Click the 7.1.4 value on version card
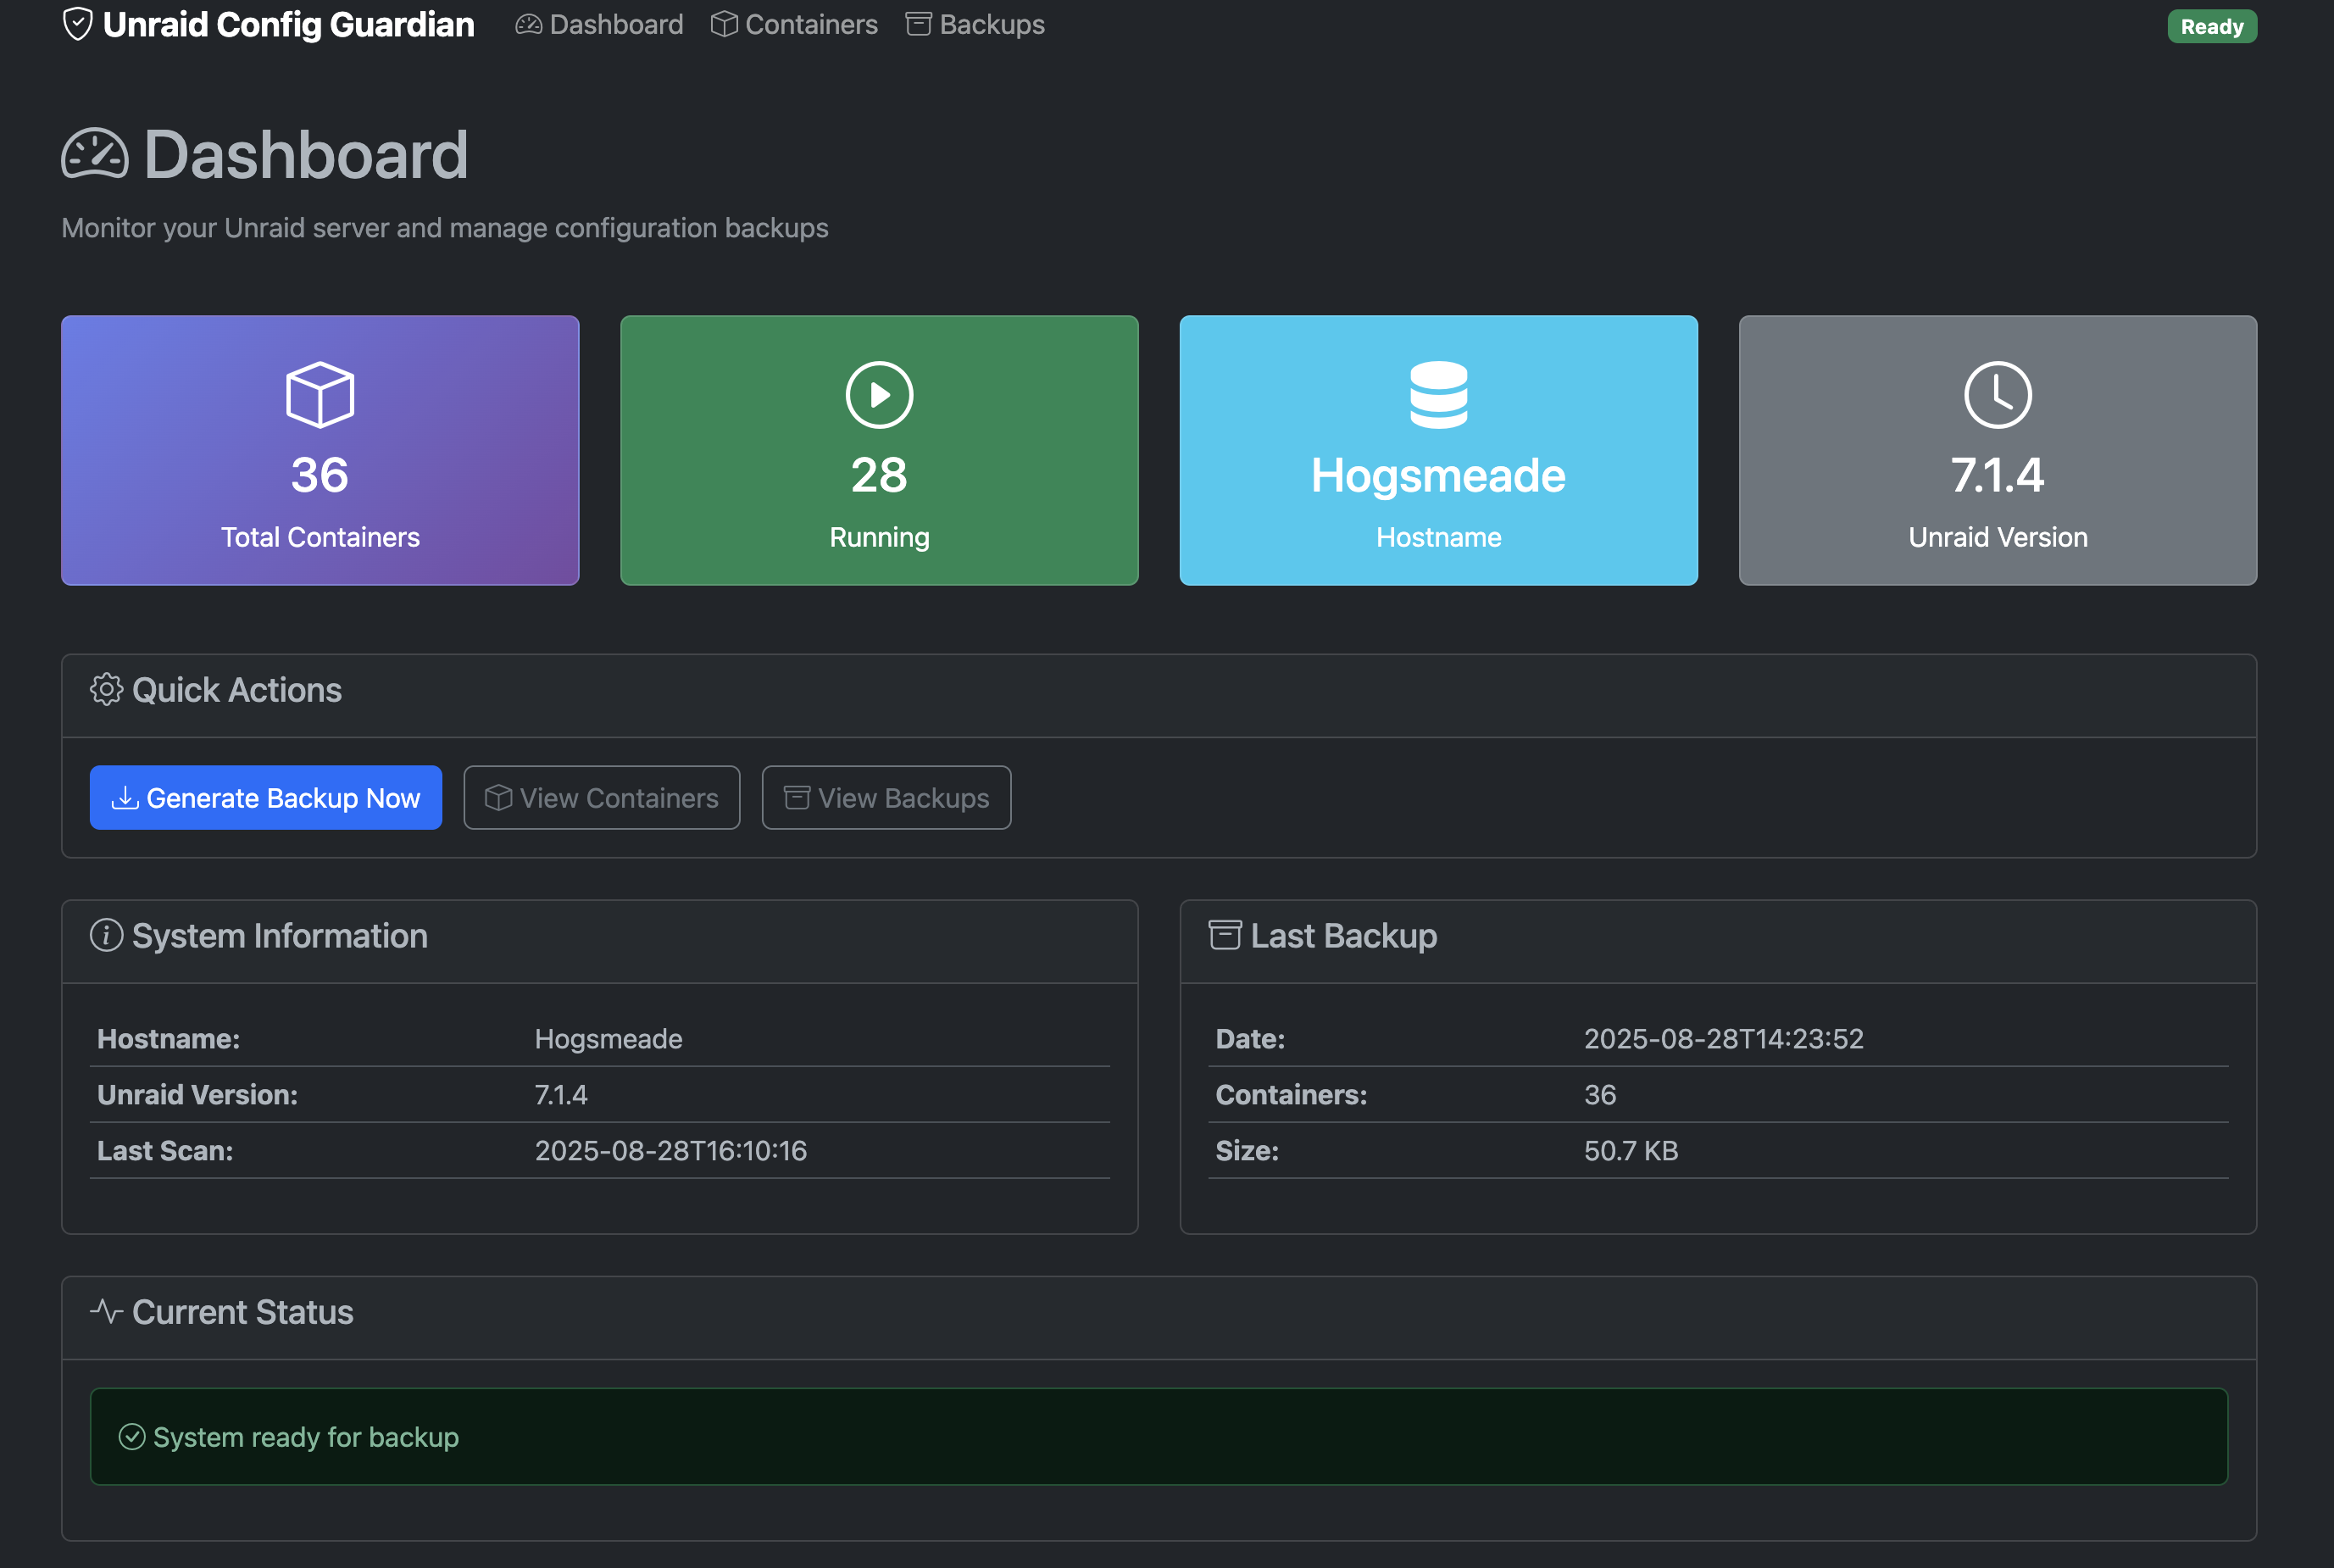This screenshot has width=2334, height=1568. (x=1997, y=476)
